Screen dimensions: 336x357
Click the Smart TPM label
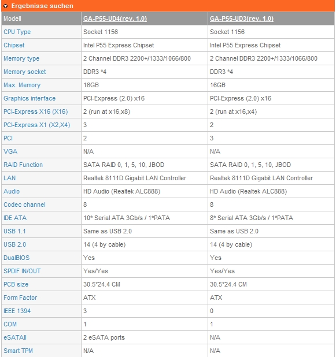19,351
